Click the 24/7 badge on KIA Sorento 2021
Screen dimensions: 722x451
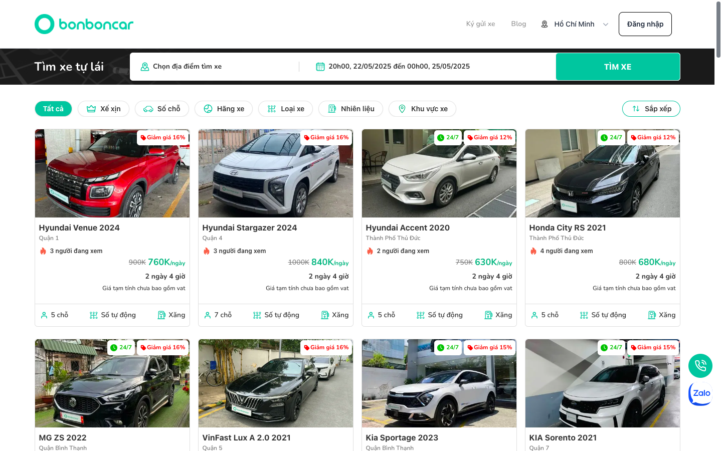tap(611, 347)
